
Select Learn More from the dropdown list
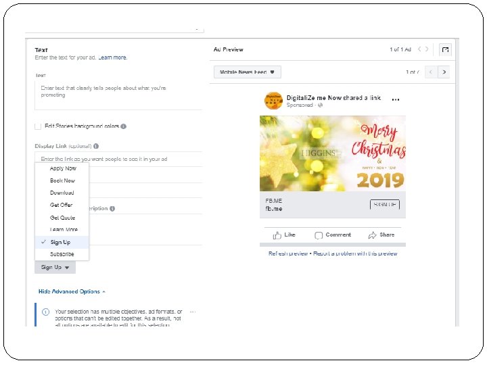(64, 230)
